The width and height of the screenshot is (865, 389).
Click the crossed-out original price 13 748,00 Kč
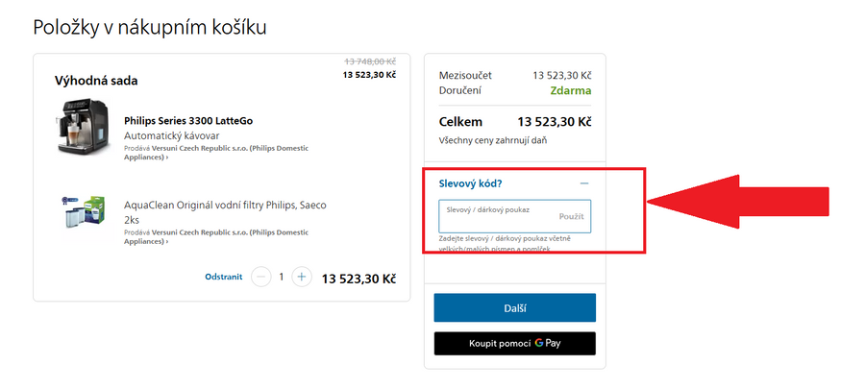369,61
